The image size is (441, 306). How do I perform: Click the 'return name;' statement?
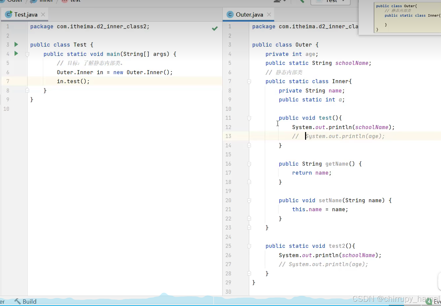coord(312,173)
